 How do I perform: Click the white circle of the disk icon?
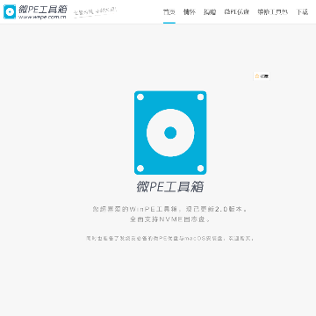coord(170,133)
